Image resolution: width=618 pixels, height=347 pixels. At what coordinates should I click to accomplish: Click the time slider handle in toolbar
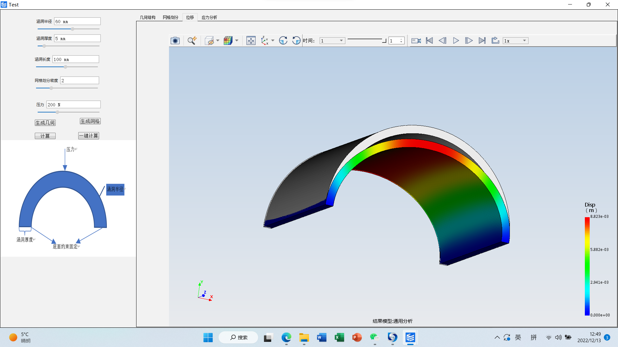pyautogui.click(x=384, y=40)
